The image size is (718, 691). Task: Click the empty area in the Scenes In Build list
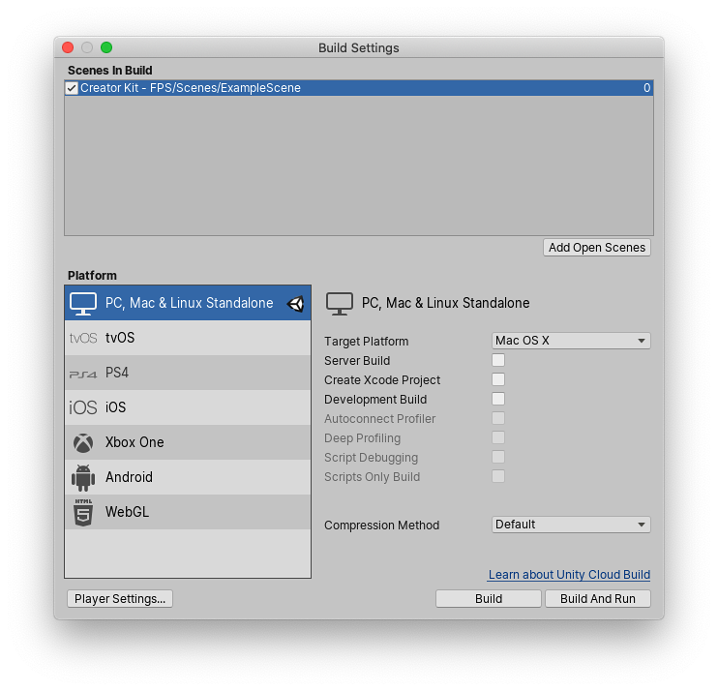[x=358, y=165]
